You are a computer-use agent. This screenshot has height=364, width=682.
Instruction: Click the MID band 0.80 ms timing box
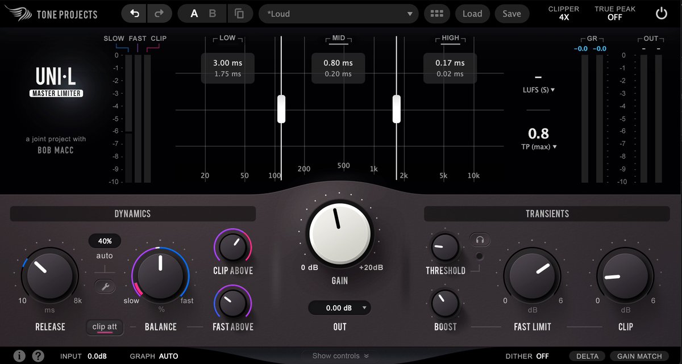pyautogui.click(x=338, y=68)
